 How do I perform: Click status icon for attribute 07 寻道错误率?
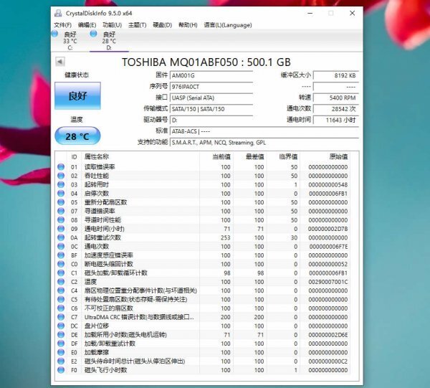pyautogui.click(x=61, y=211)
